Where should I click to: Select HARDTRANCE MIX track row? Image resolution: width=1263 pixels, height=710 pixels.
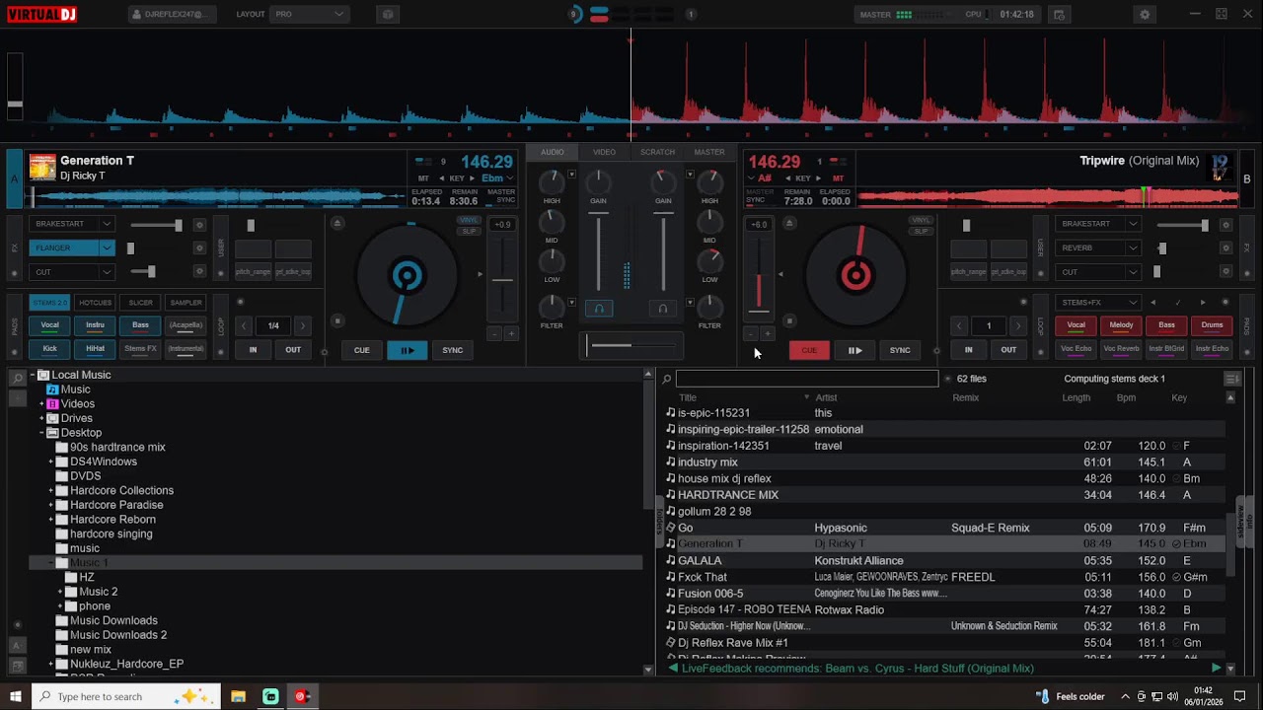click(x=945, y=495)
